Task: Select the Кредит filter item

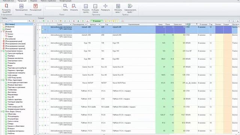Action: [10, 36]
